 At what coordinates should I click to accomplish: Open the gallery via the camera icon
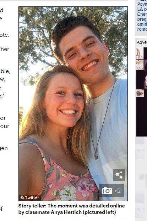coord(107,191)
